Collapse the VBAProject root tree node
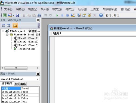 pyautogui.click(x=3, y=31)
